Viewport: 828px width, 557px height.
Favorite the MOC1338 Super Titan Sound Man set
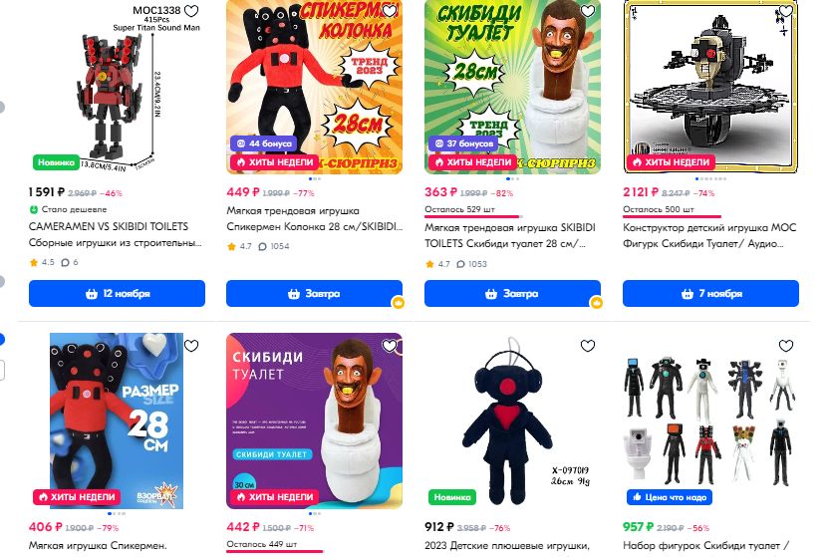191,11
